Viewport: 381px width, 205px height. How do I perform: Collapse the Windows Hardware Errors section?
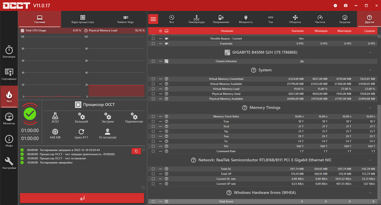[370, 193]
